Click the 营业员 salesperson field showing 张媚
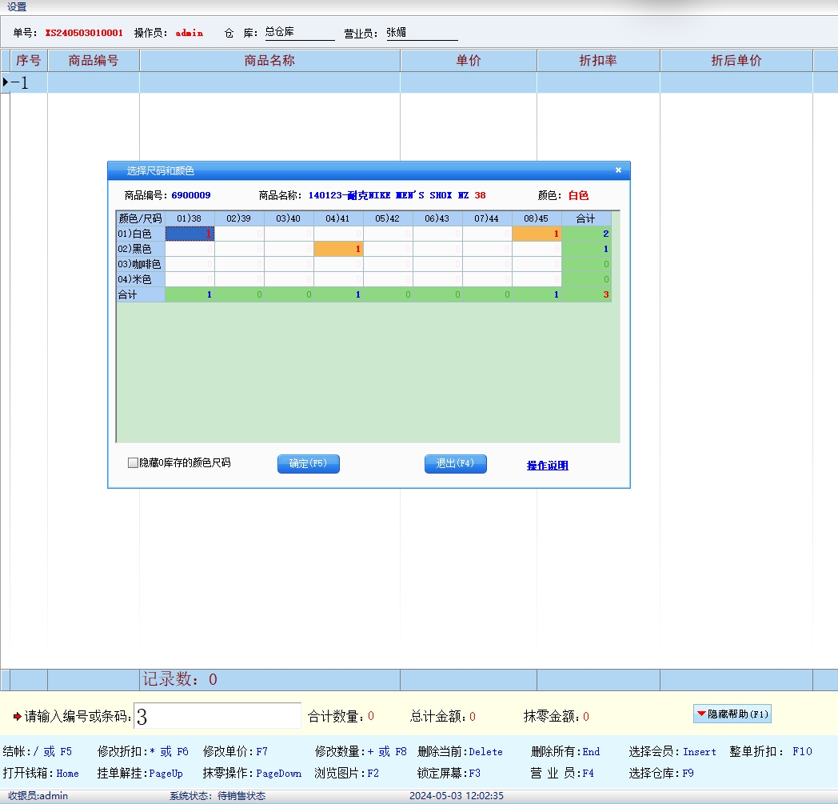Viewport: 838px width, 804px height. pos(421,33)
